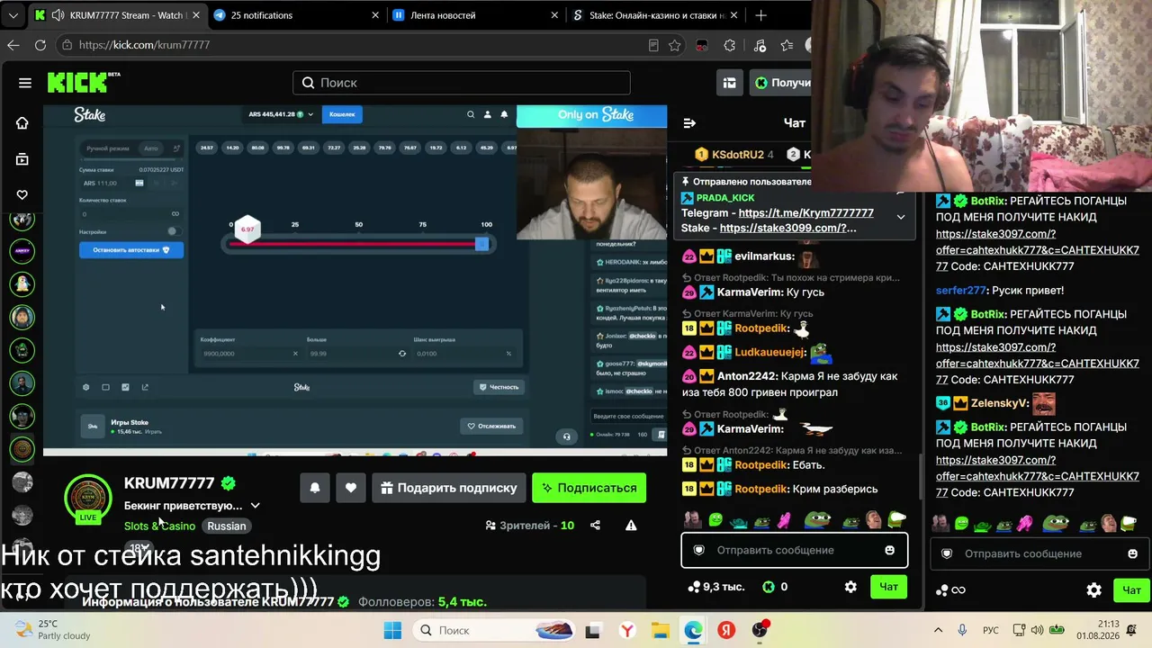Select Ручной режим tab in Stake panel
The width and height of the screenshot is (1152, 648).
pos(108,148)
